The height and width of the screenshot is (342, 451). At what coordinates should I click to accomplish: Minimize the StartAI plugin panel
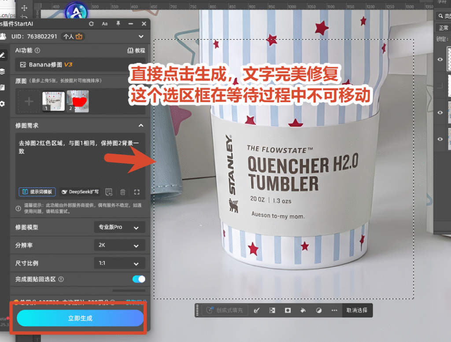(x=130, y=24)
